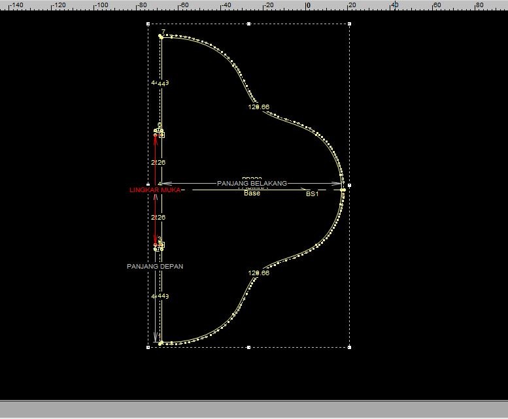This screenshot has height=419, width=508.
Task: Click the lower 128.66 curve measurement
Action: (x=258, y=273)
